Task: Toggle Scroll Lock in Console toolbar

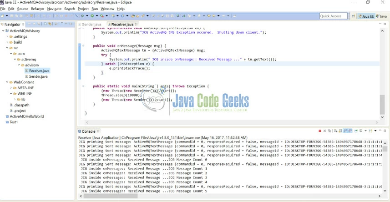Action: 340,131
